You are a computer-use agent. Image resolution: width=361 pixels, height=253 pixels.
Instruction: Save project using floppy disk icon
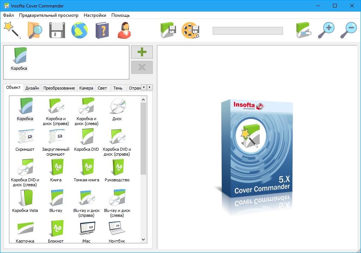[x=57, y=30]
